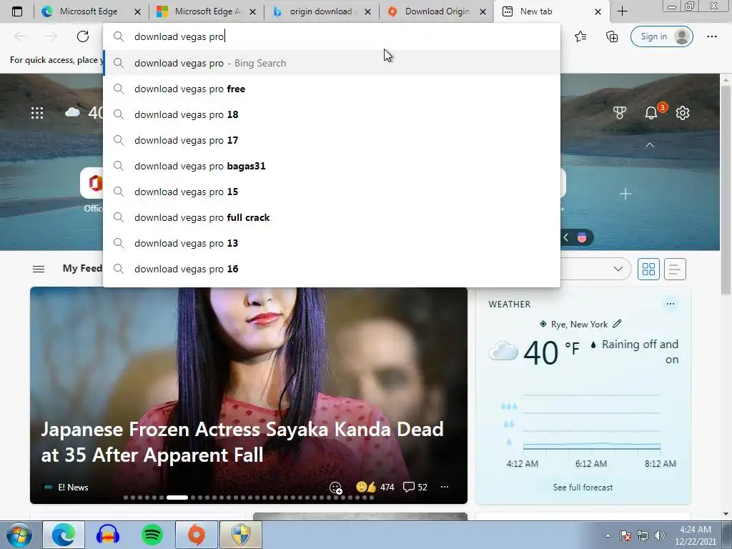This screenshot has width=732, height=549.
Task: Open the Favorites star icon
Action: 580,36
